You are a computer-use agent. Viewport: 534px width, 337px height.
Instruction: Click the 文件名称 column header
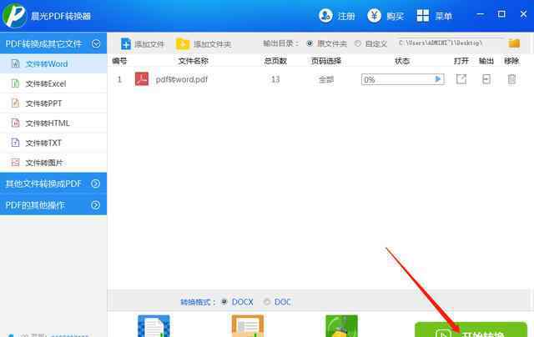click(193, 61)
